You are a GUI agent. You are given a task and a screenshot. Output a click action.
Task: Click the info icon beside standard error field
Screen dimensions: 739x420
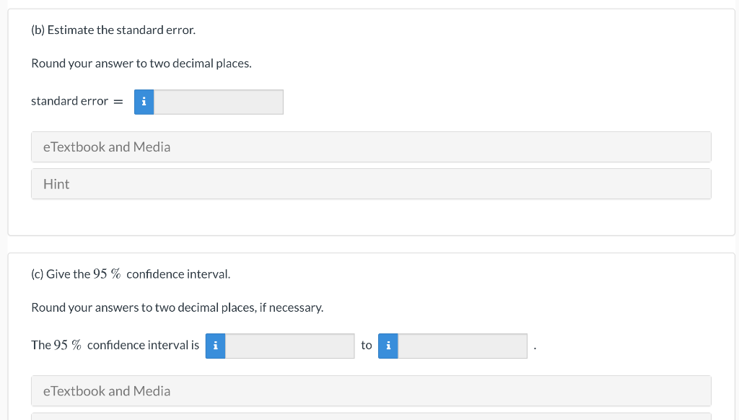click(144, 102)
